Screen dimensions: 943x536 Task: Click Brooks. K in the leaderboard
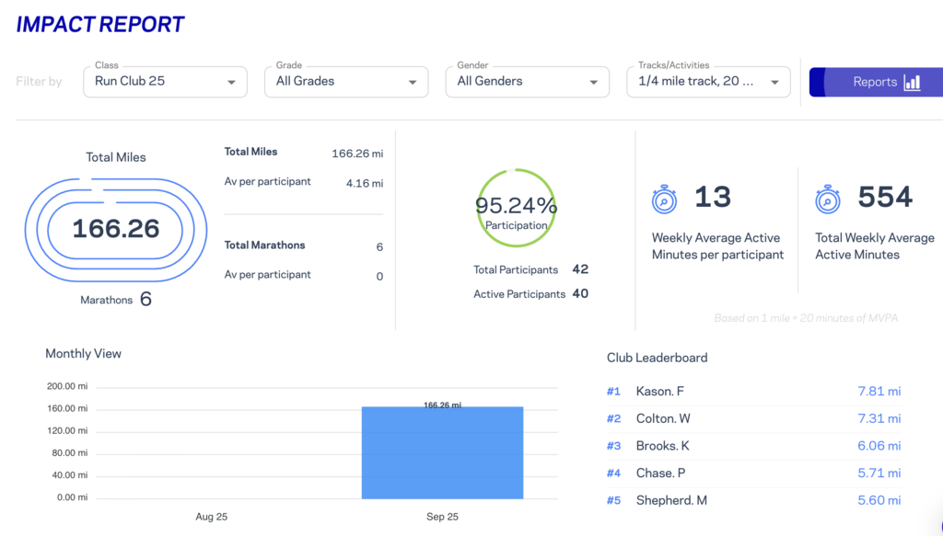coord(662,446)
